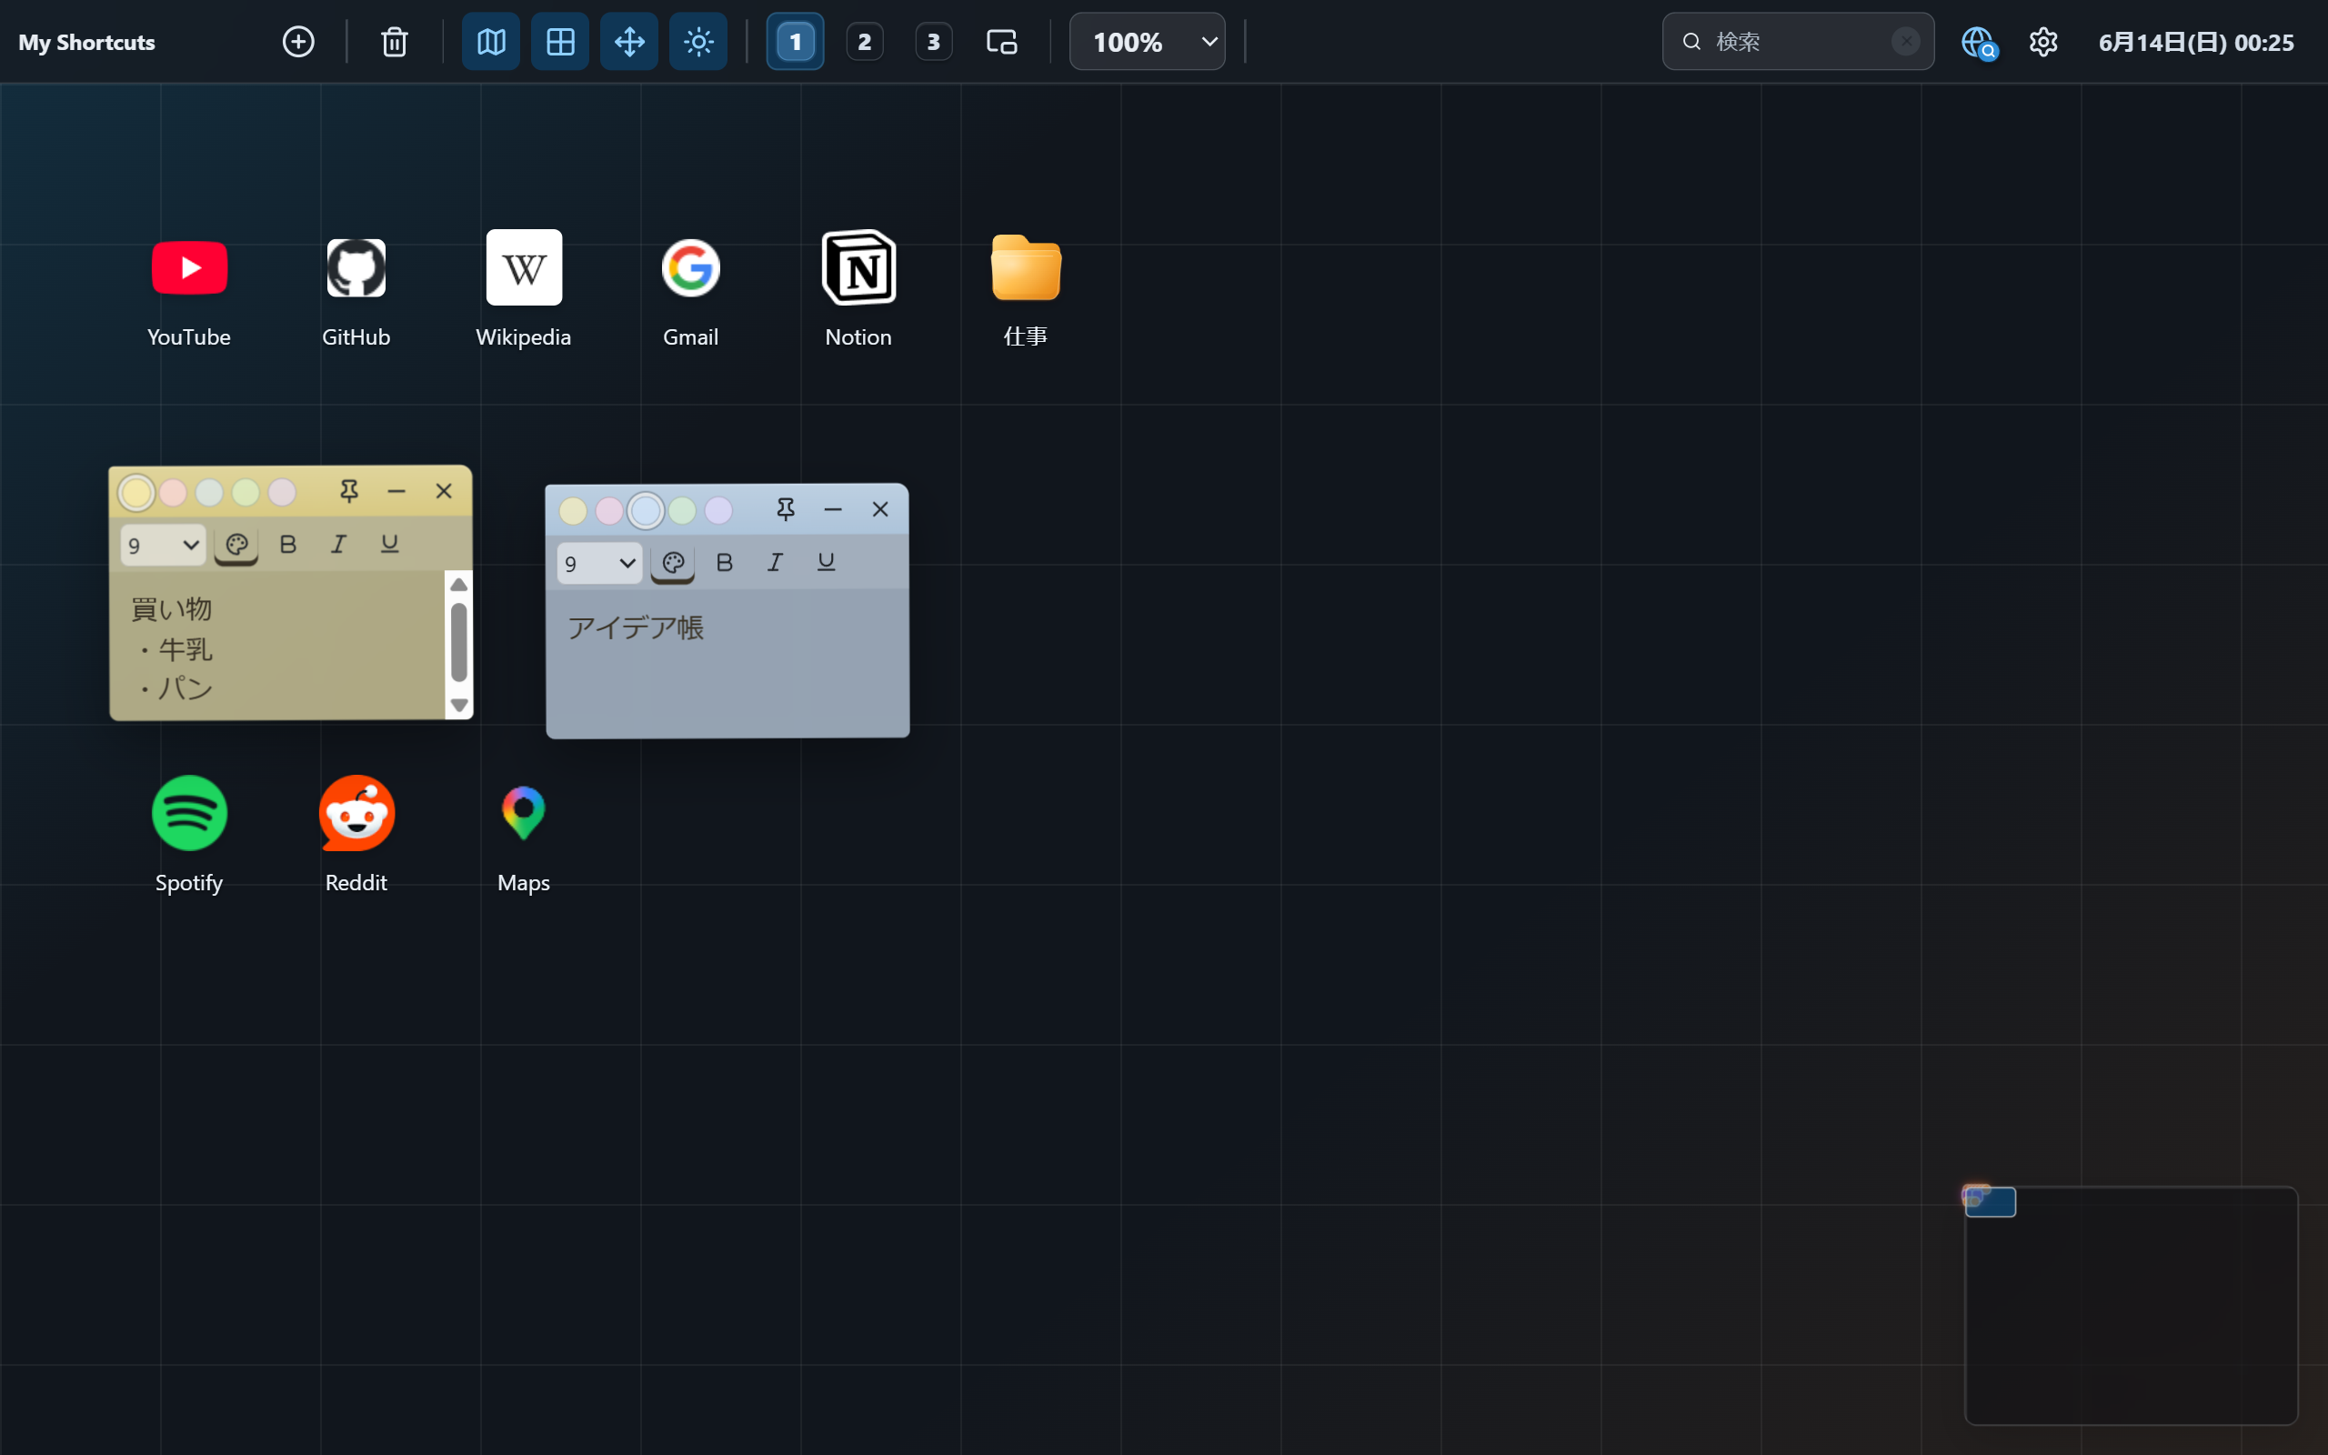Click the minimap viewport rectangle
The width and height of the screenshot is (2328, 1455).
tap(1991, 1202)
